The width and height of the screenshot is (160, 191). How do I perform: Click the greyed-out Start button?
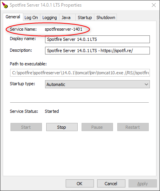click(26, 127)
